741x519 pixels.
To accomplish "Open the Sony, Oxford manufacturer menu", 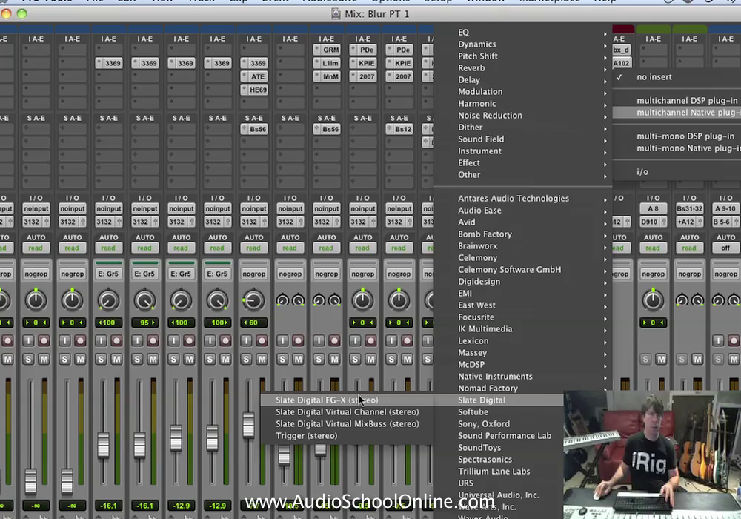I will 499,424.
